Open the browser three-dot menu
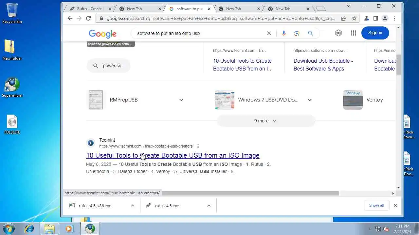419x235 pixels. point(394,18)
